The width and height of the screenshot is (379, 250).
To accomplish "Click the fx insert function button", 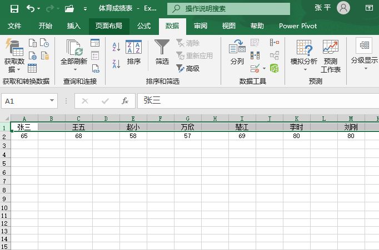I will (124, 101).
